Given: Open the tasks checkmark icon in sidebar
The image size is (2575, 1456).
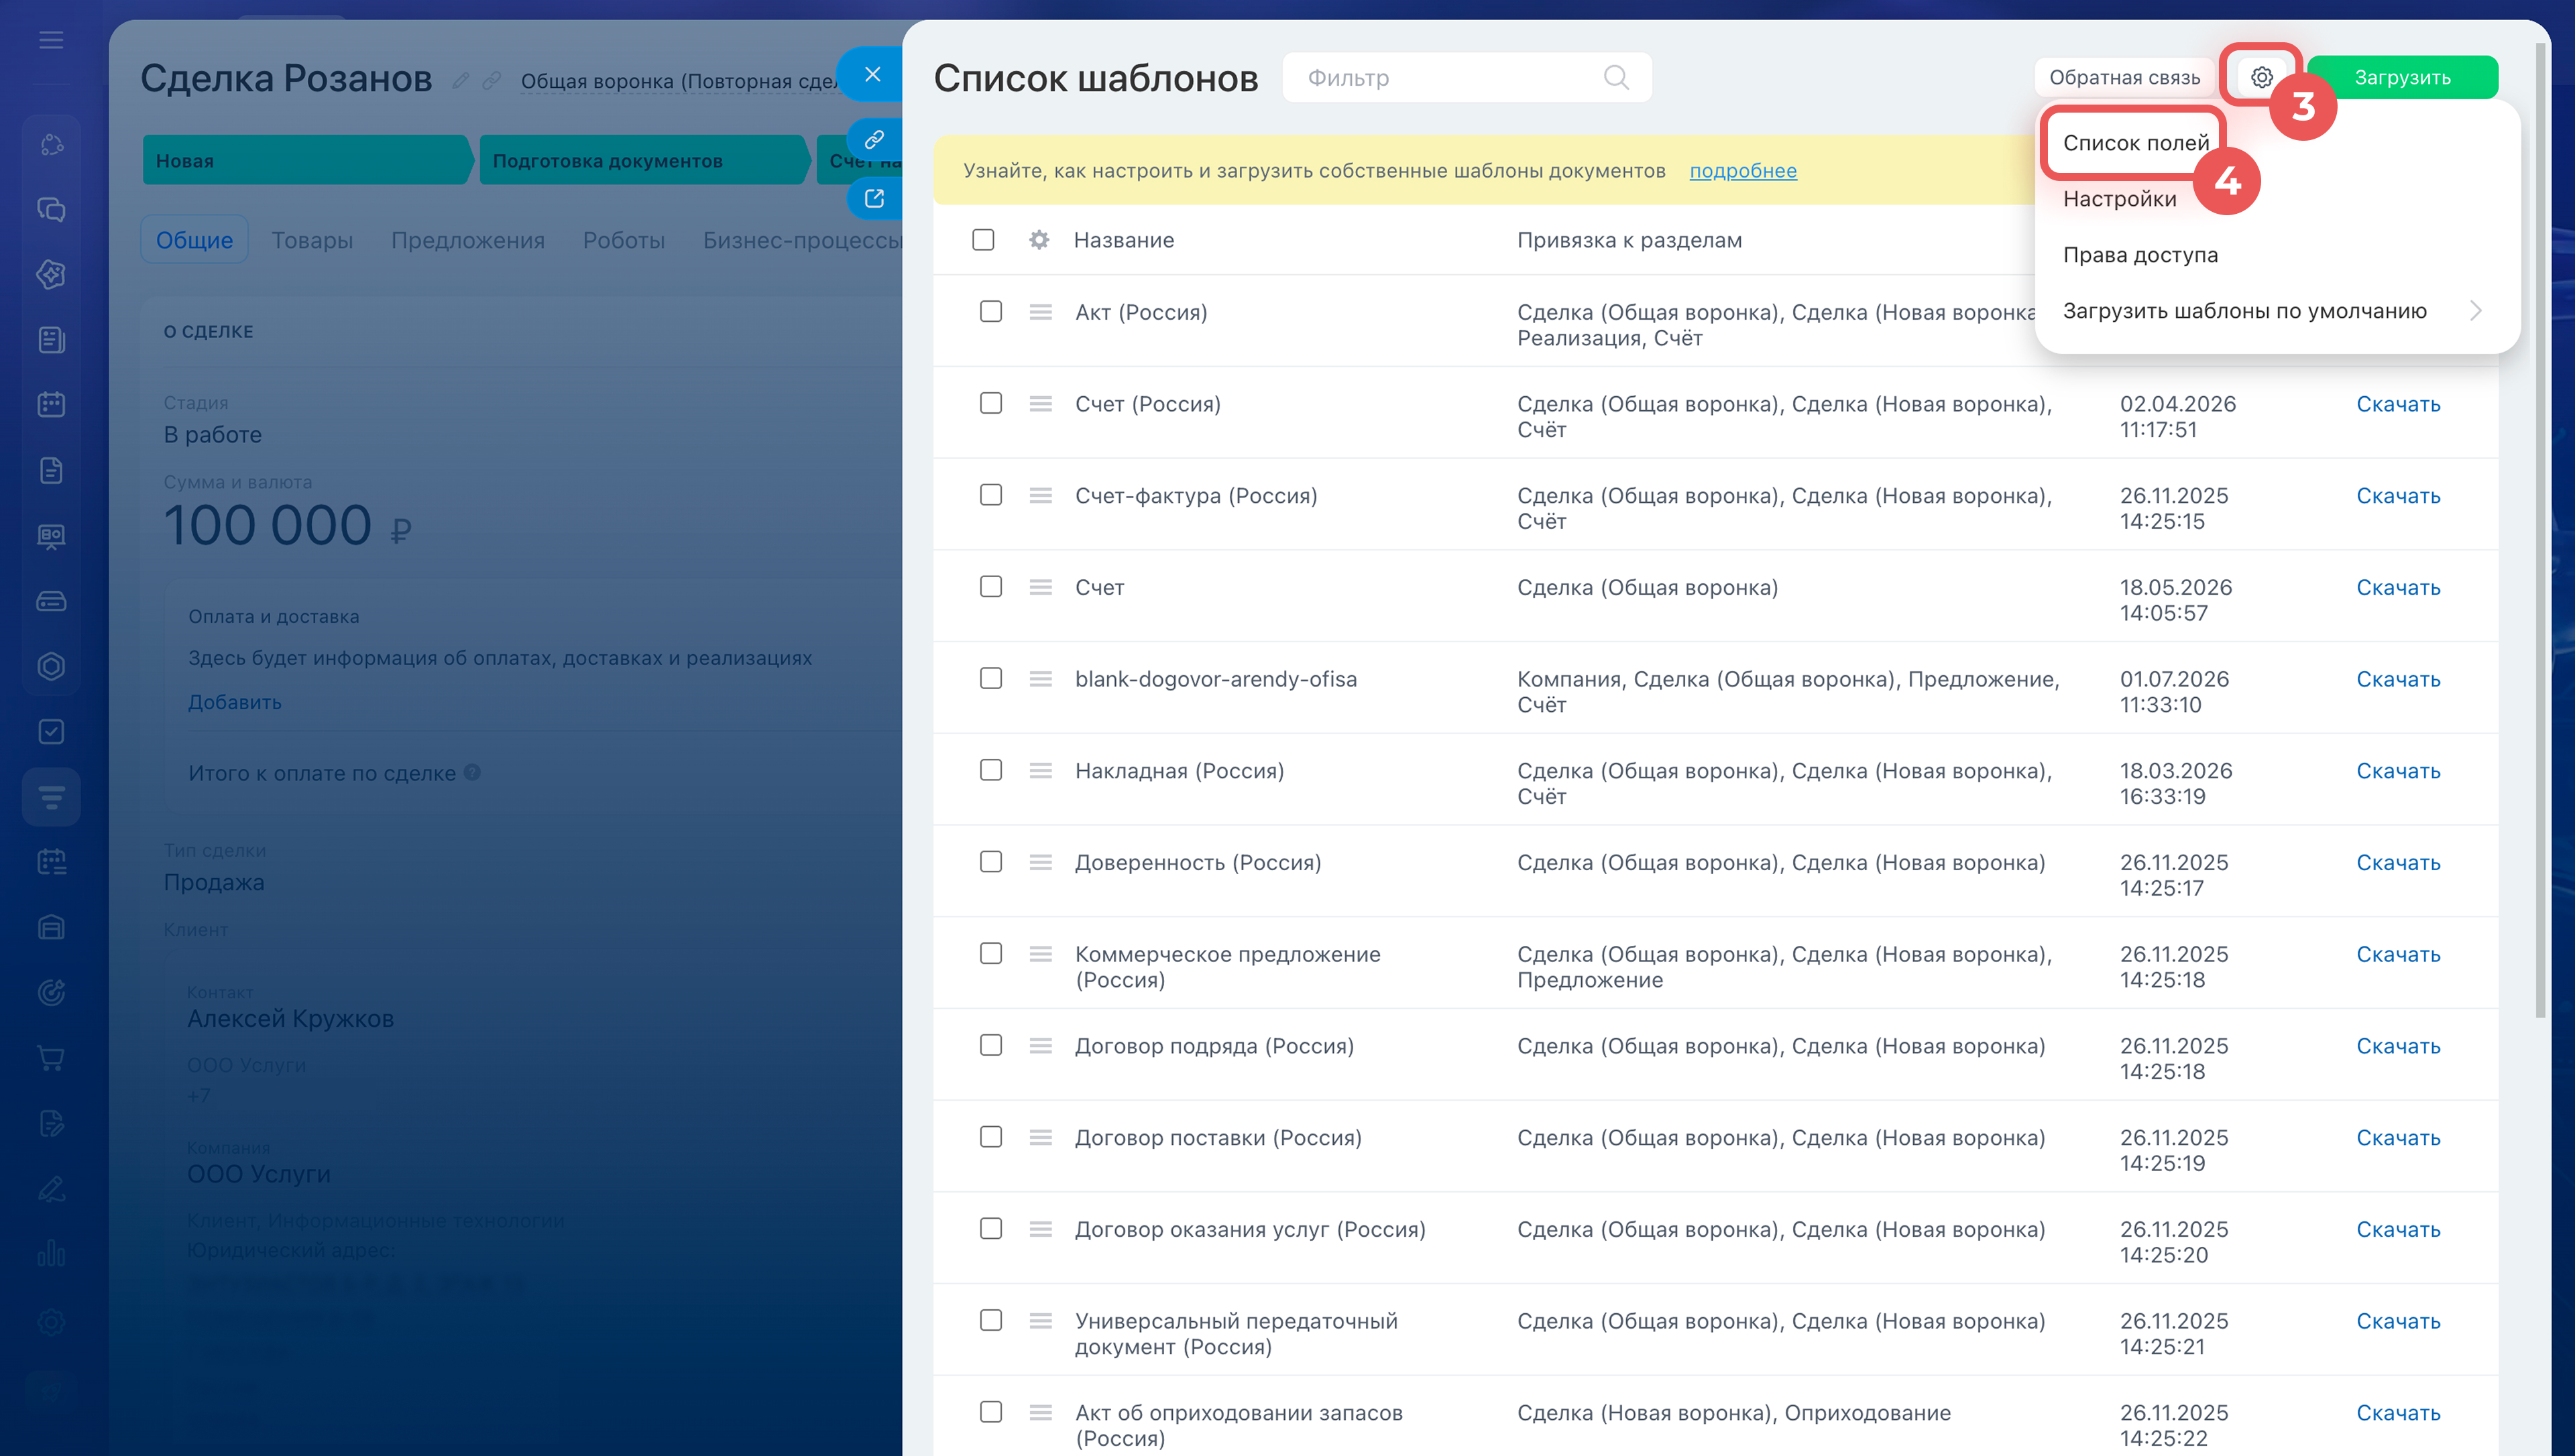Looking at the screenshot, I should (x=51, y=731).
